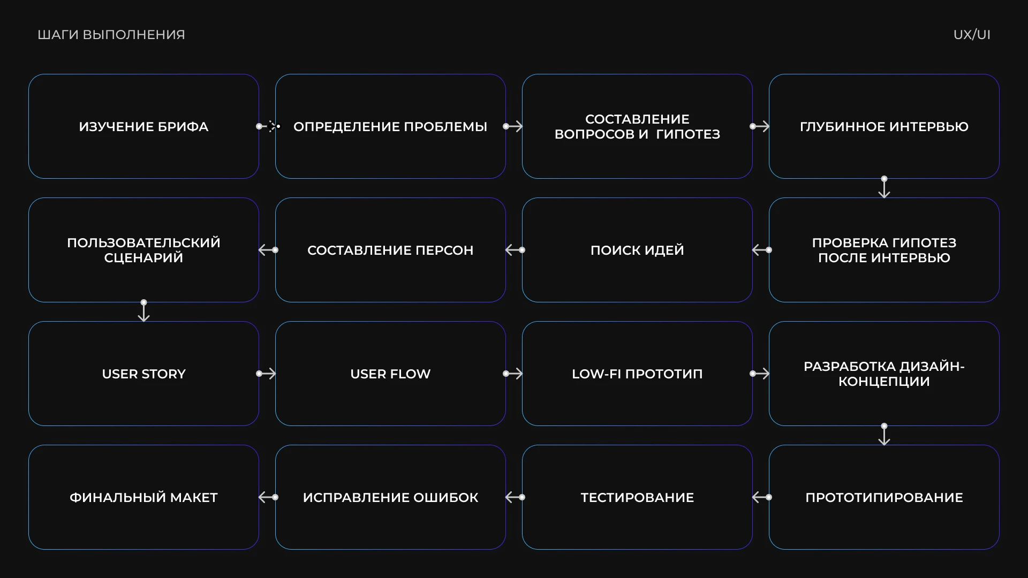This screenshot has height=578, width=1028.
Task: Click the down arrow below Глубинное интервью
Action: click(884, 187)
